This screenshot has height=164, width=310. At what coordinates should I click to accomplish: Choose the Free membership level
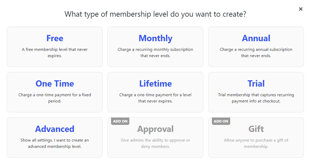coord(55,38)
